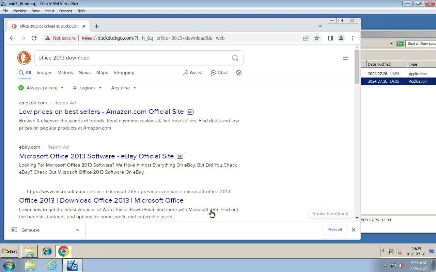Open Chrome profile avatar
The width and height of the screenshot is (436, 272).
pyautogui.click(x=341, y=38)
